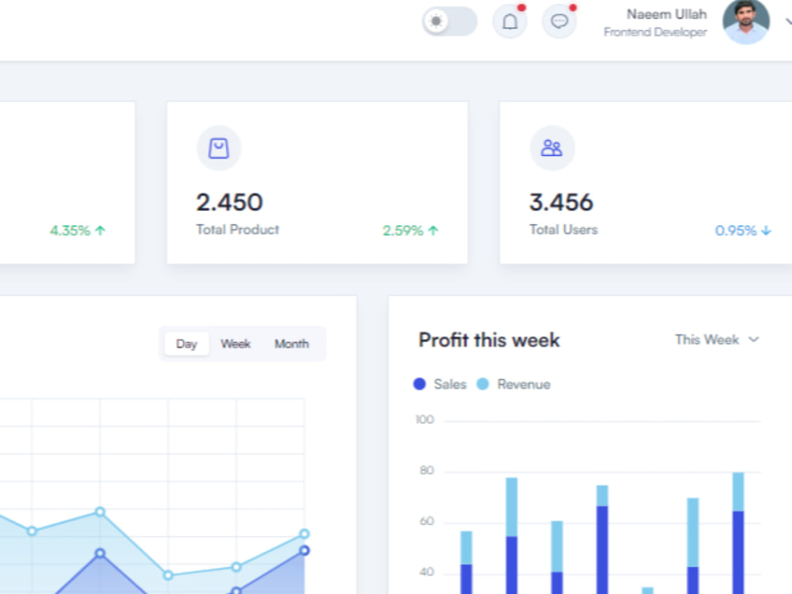
Task: Click the Revenue legend label
Action: pyautogui.click(x=524, y=384)
